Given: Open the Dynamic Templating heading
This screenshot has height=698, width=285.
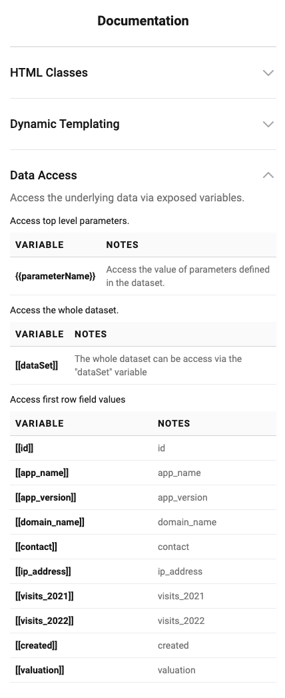Looking at the screenshot, I should pos(65,124).
